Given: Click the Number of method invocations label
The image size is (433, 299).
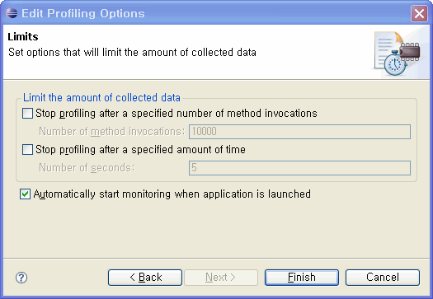Looking at the screenshot, I should tap(111, 132).
